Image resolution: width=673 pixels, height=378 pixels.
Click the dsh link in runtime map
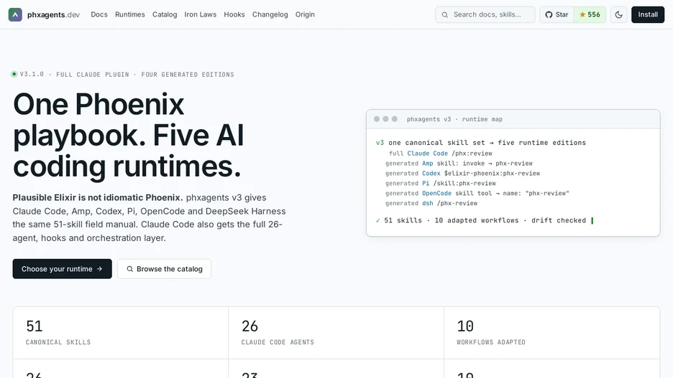[x=428, y=203]
